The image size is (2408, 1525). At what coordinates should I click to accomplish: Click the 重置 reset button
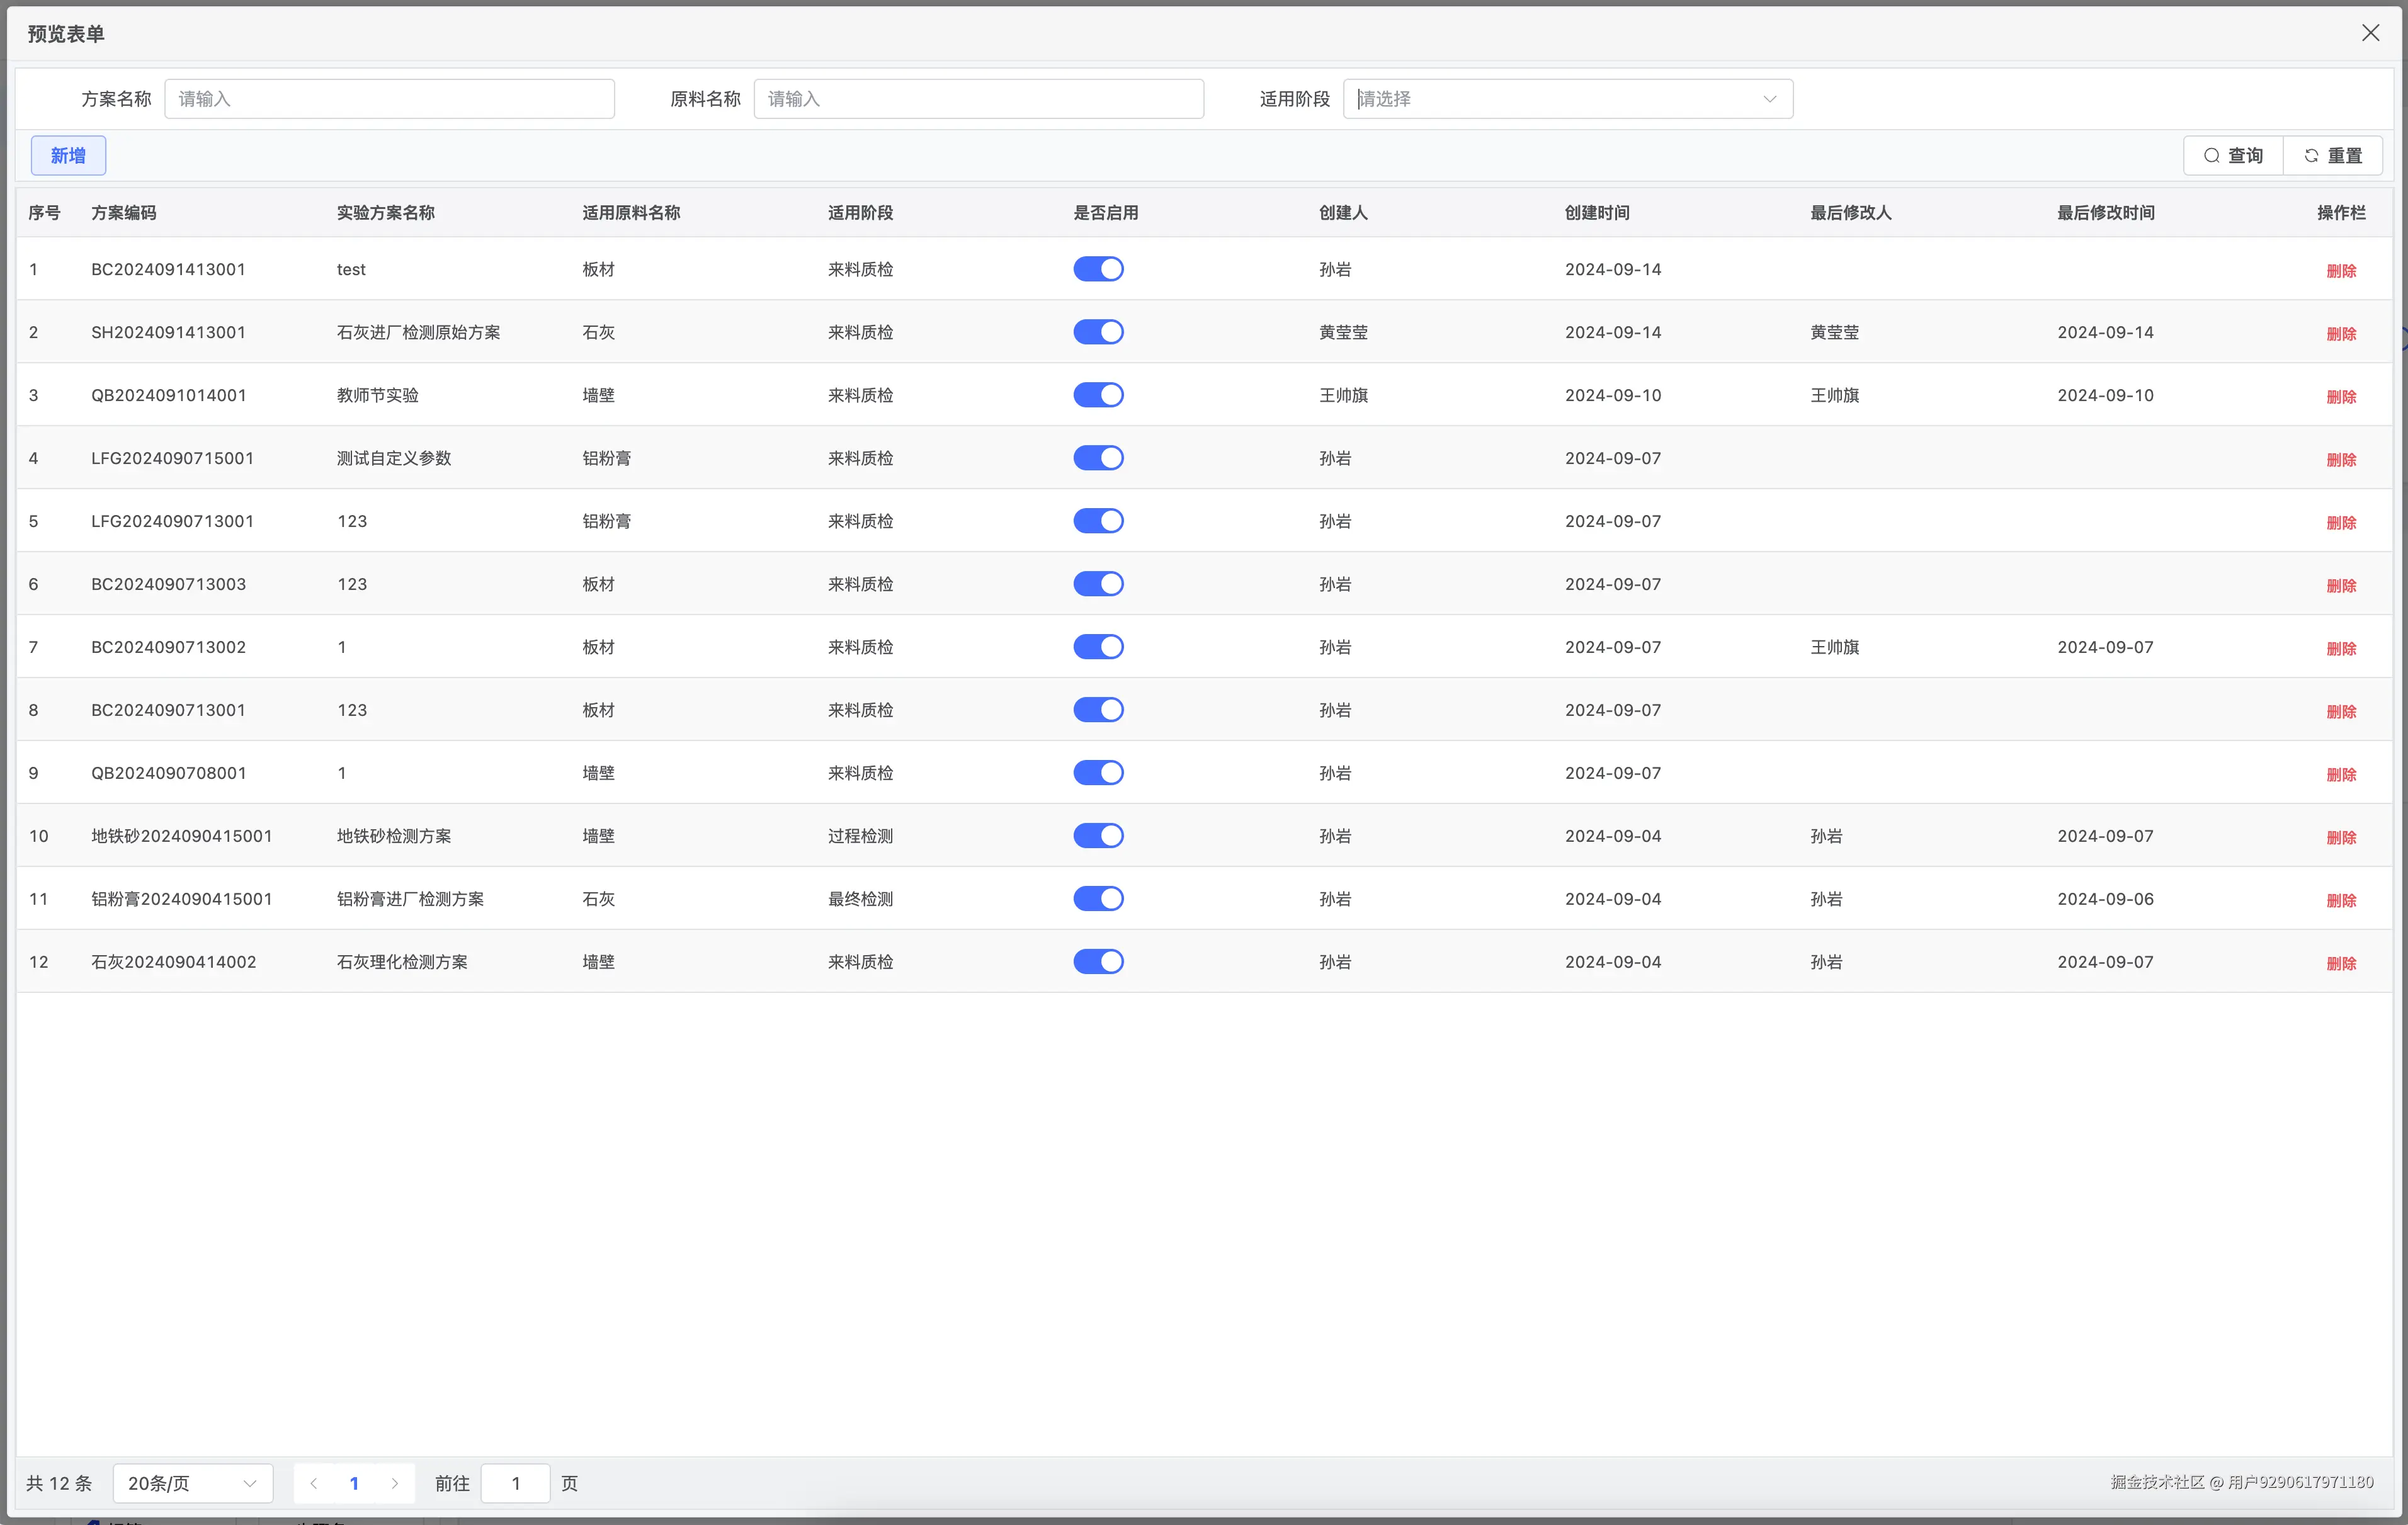coord(2333,156)
